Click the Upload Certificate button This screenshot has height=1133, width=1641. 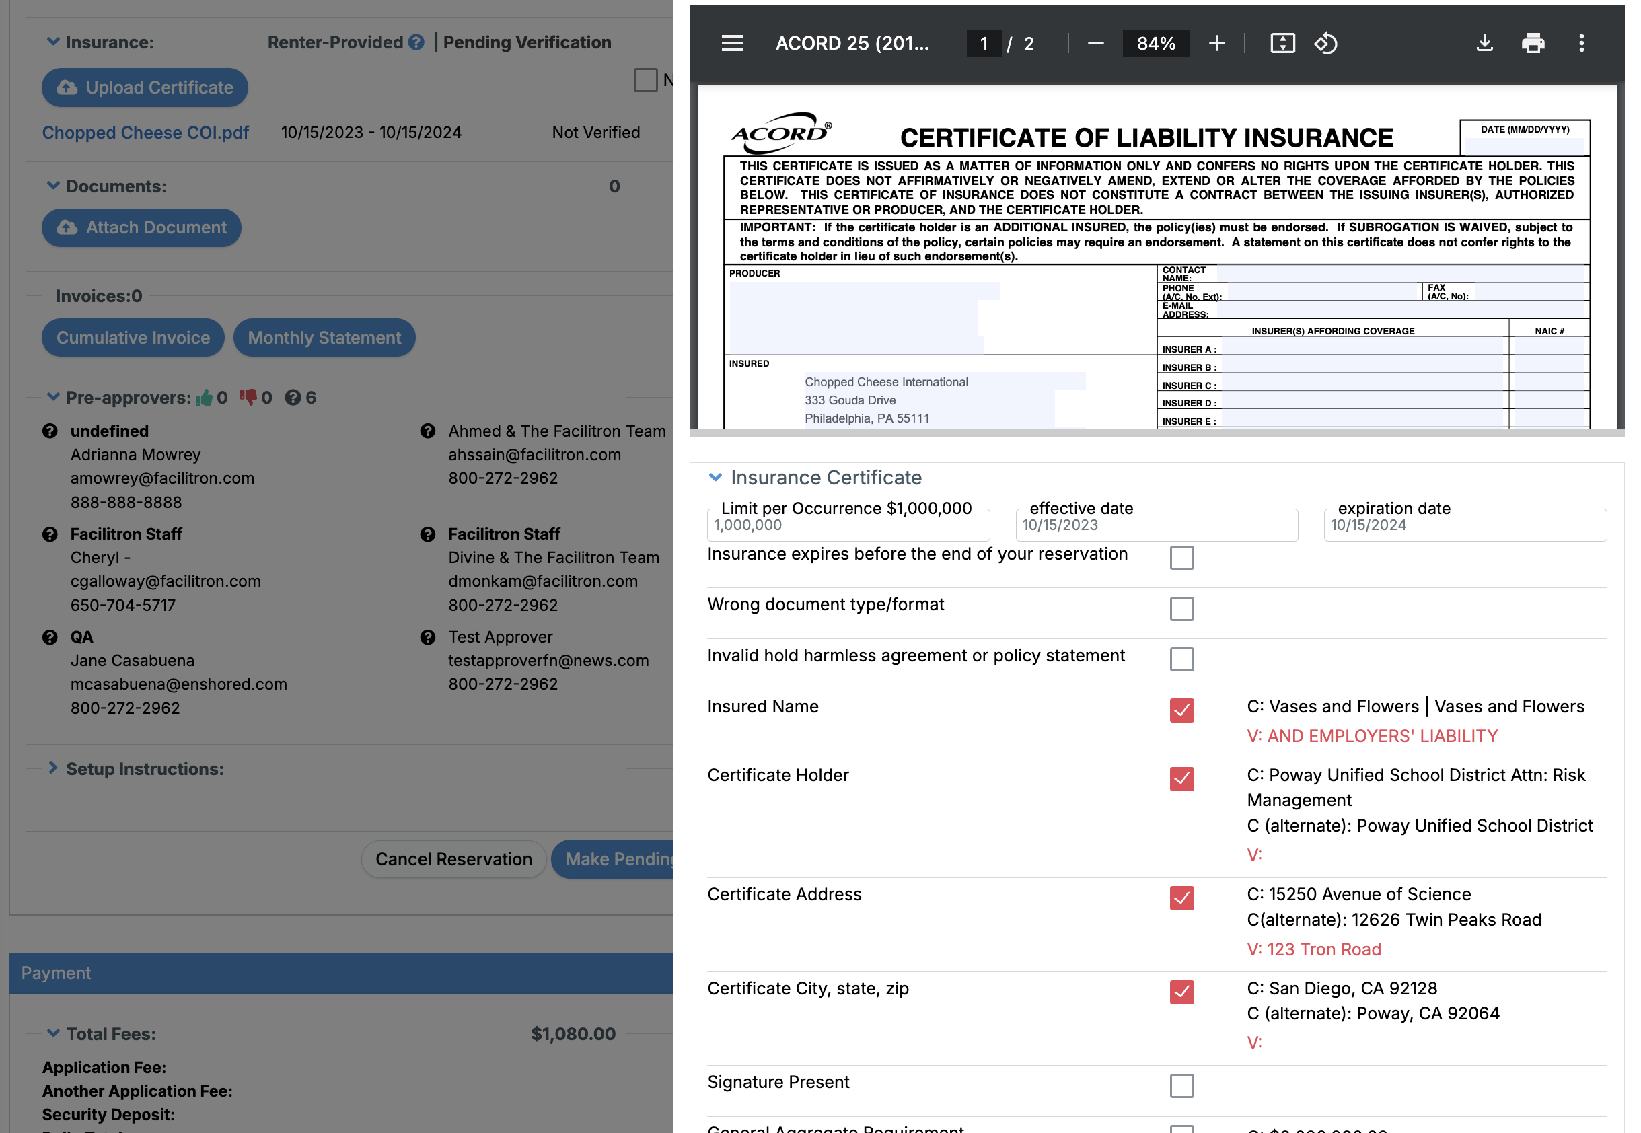[145, 87]
